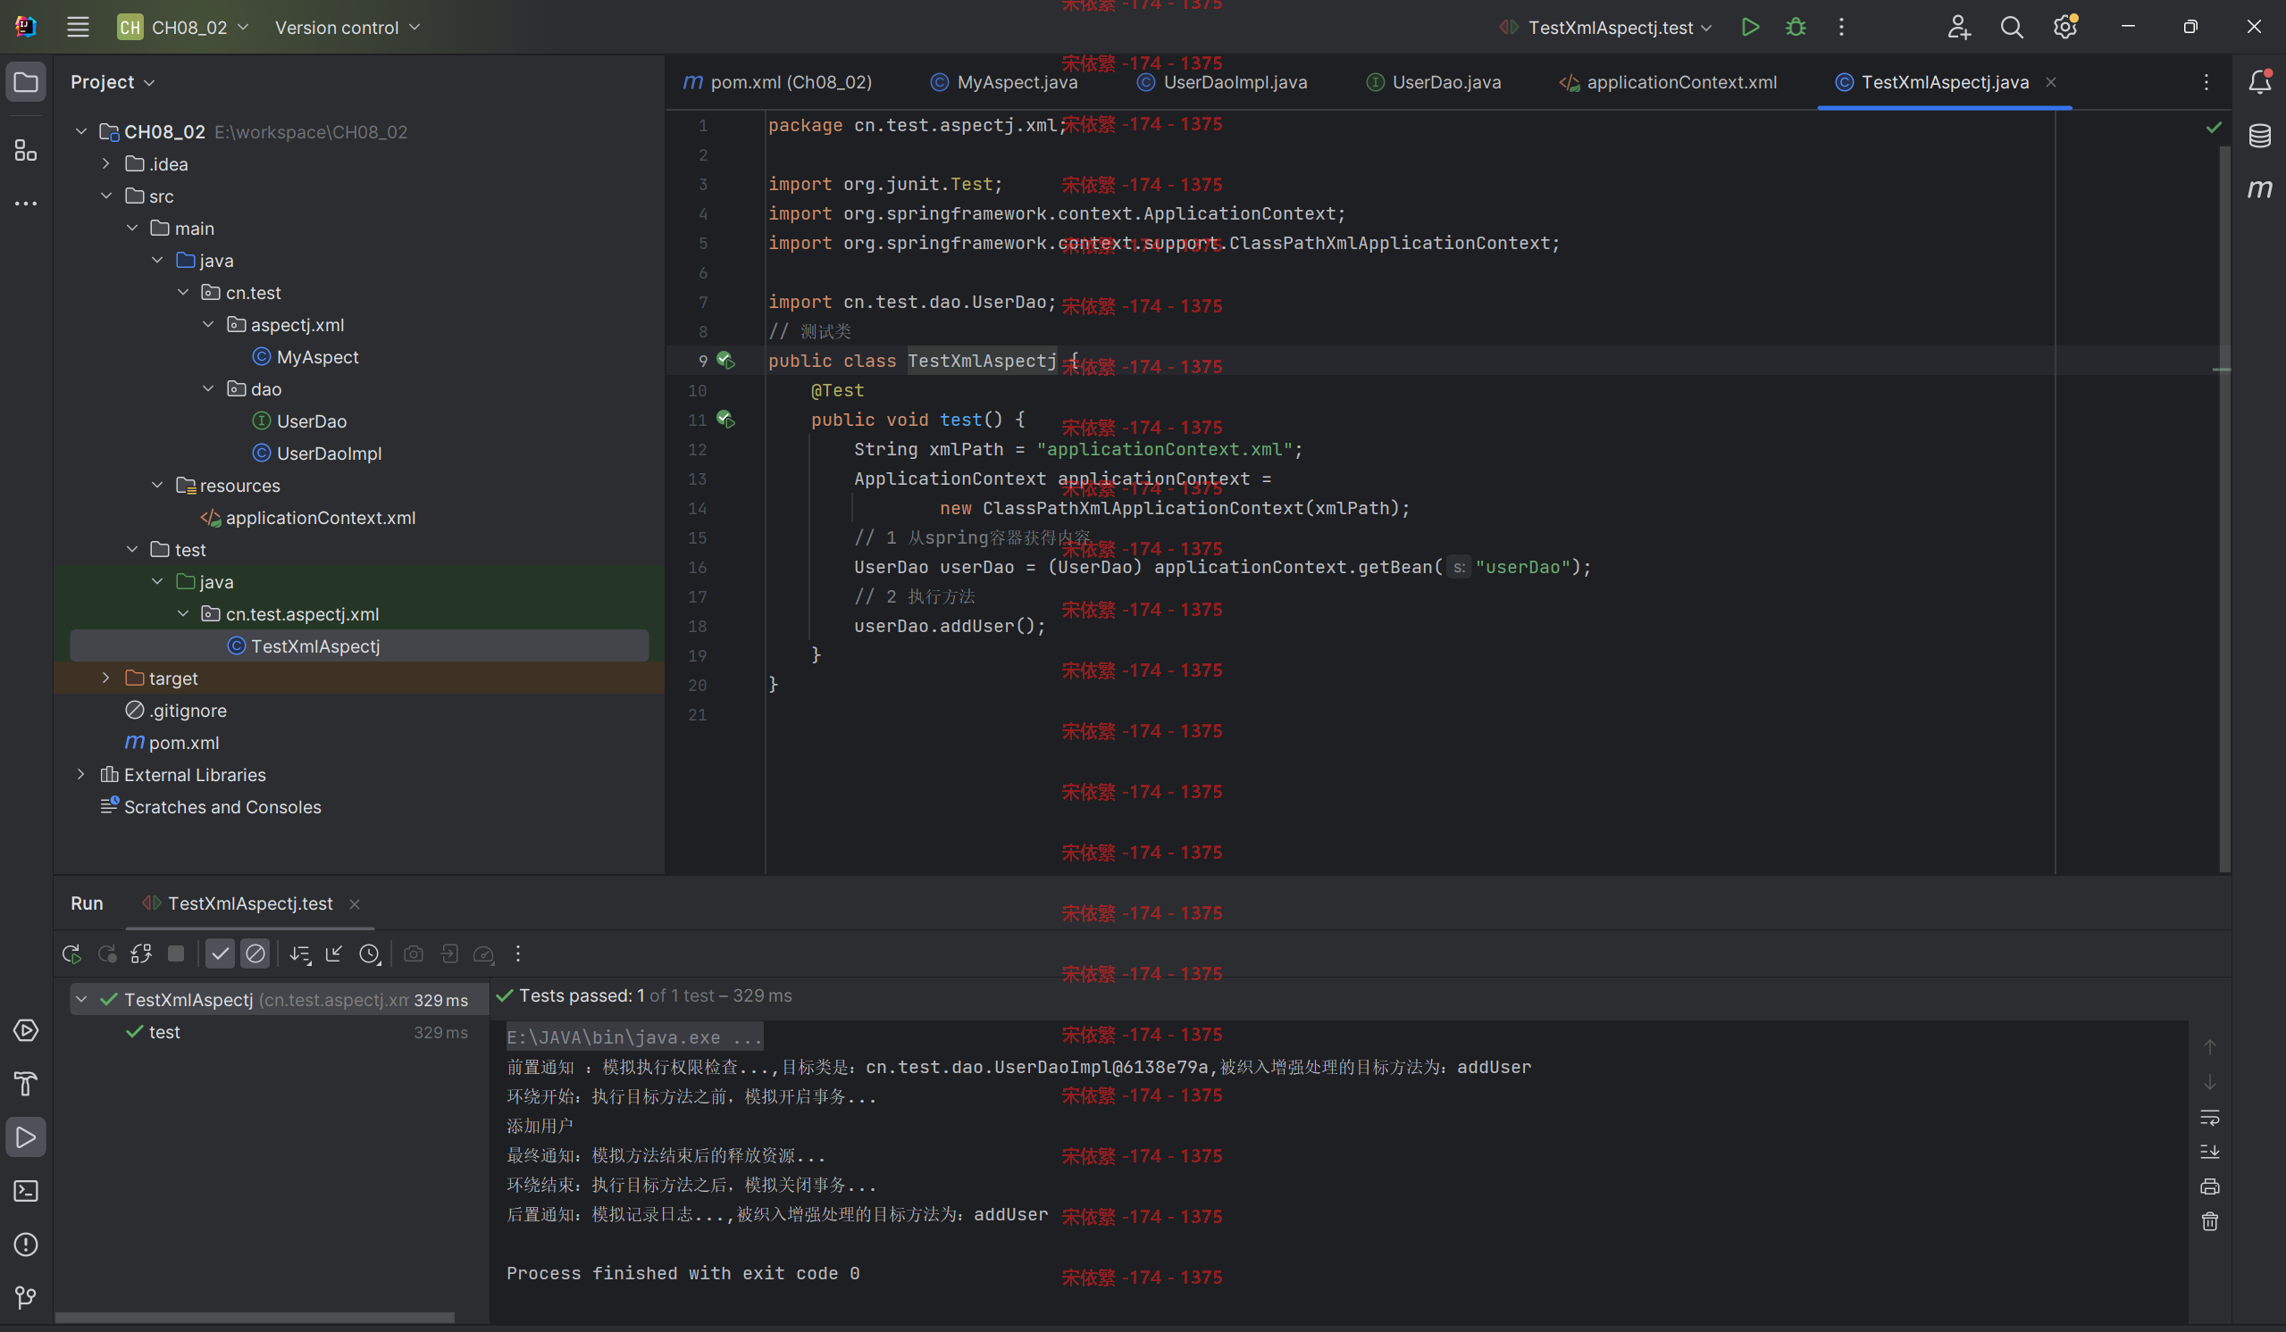Expand the target folder
The image size is (2286, 1332).
pyautogui.click(x=106, y=678)
